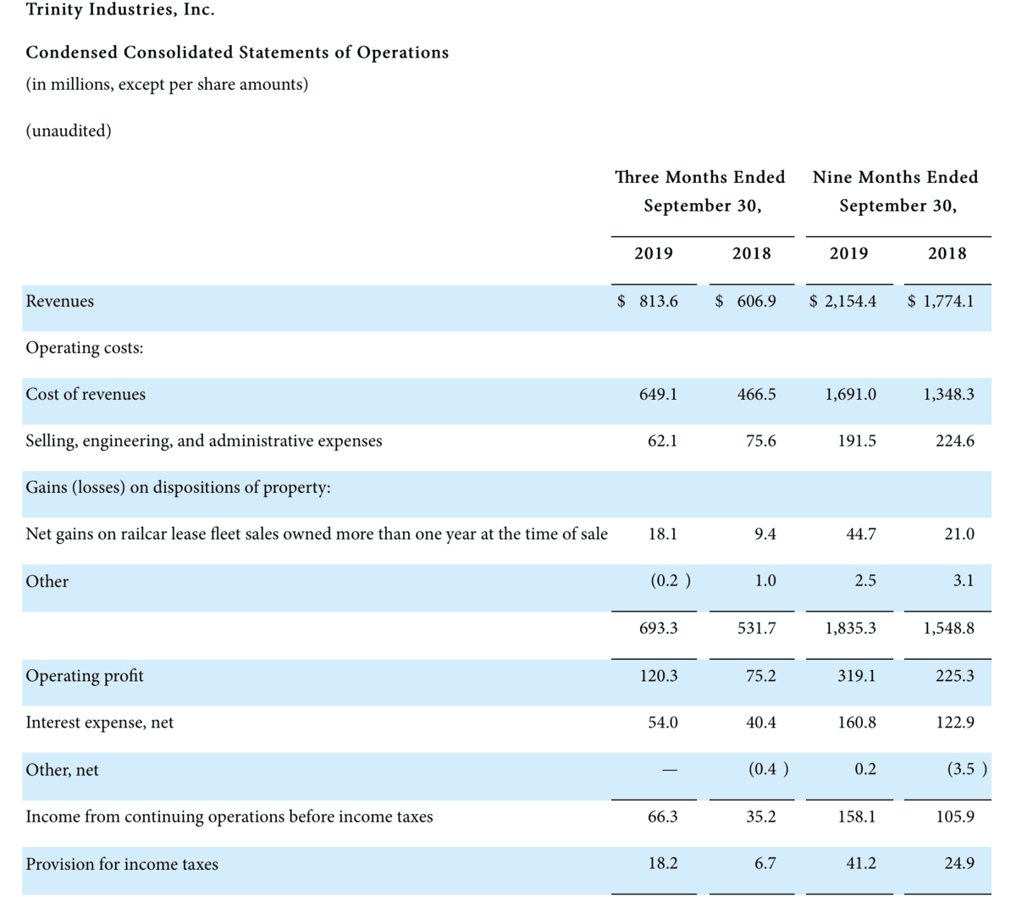Viewport: 1016px width, 897px height.
Task: Select 'Net gains on railcar lease fleet sales' label
Action: coord(317,534)
